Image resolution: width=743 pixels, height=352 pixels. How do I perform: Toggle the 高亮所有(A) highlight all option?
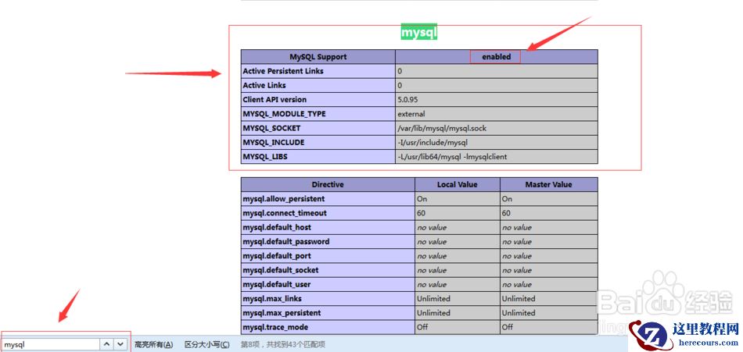click(154, 345)
